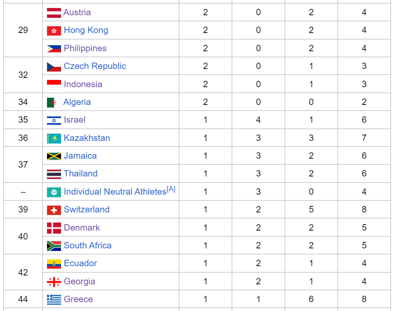Viewport: 394px width, 311px height.
Task: Open the Indonesia link
Action: pyautogui.click(x=83, y=84)
